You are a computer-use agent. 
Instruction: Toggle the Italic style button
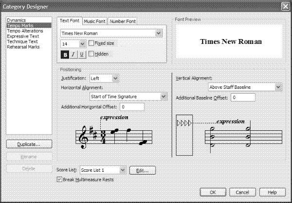point(73,54)
